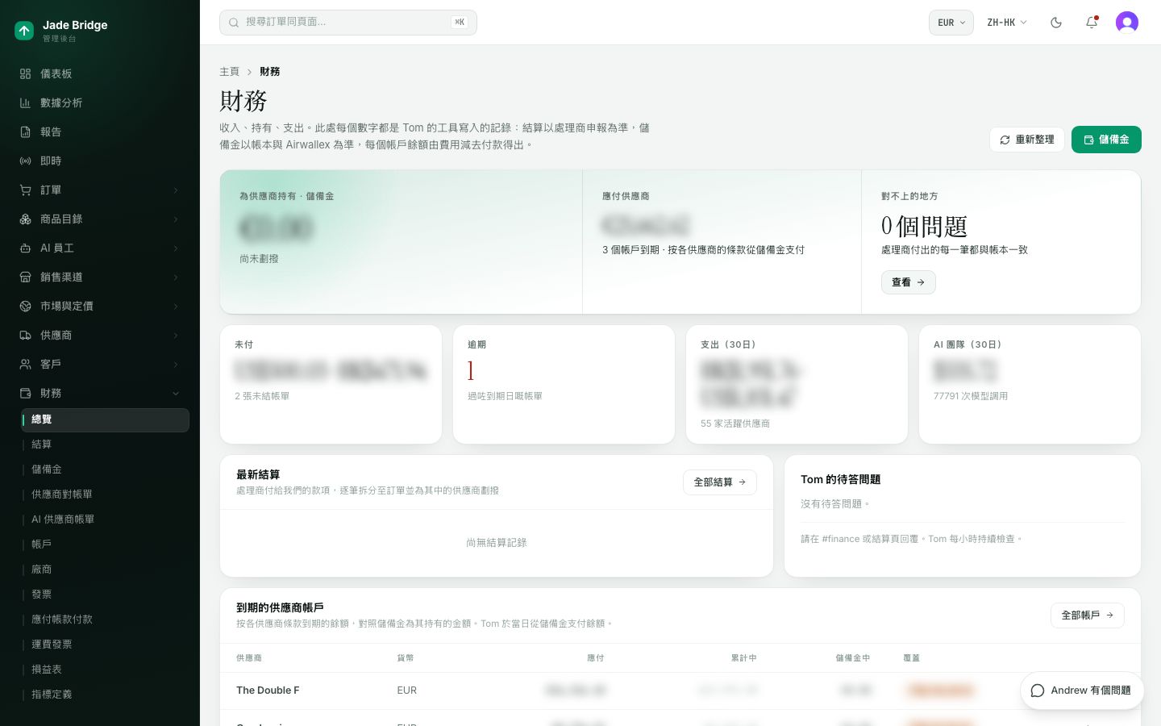
Task: Open 儀表板 dashboard icon in sidebar
Action: pos(25,73)
